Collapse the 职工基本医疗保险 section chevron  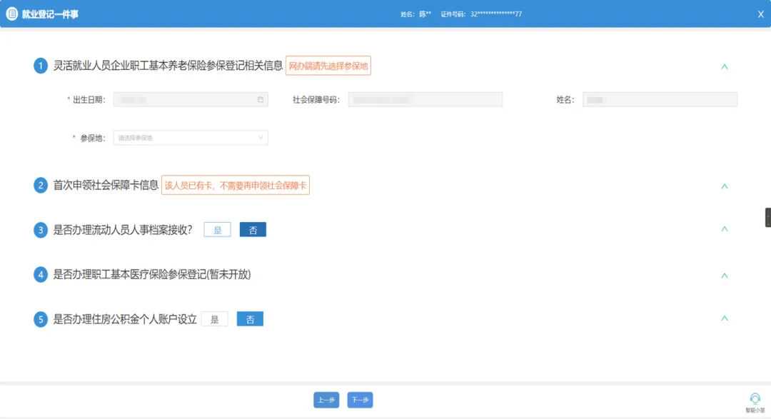coord(725,276)
